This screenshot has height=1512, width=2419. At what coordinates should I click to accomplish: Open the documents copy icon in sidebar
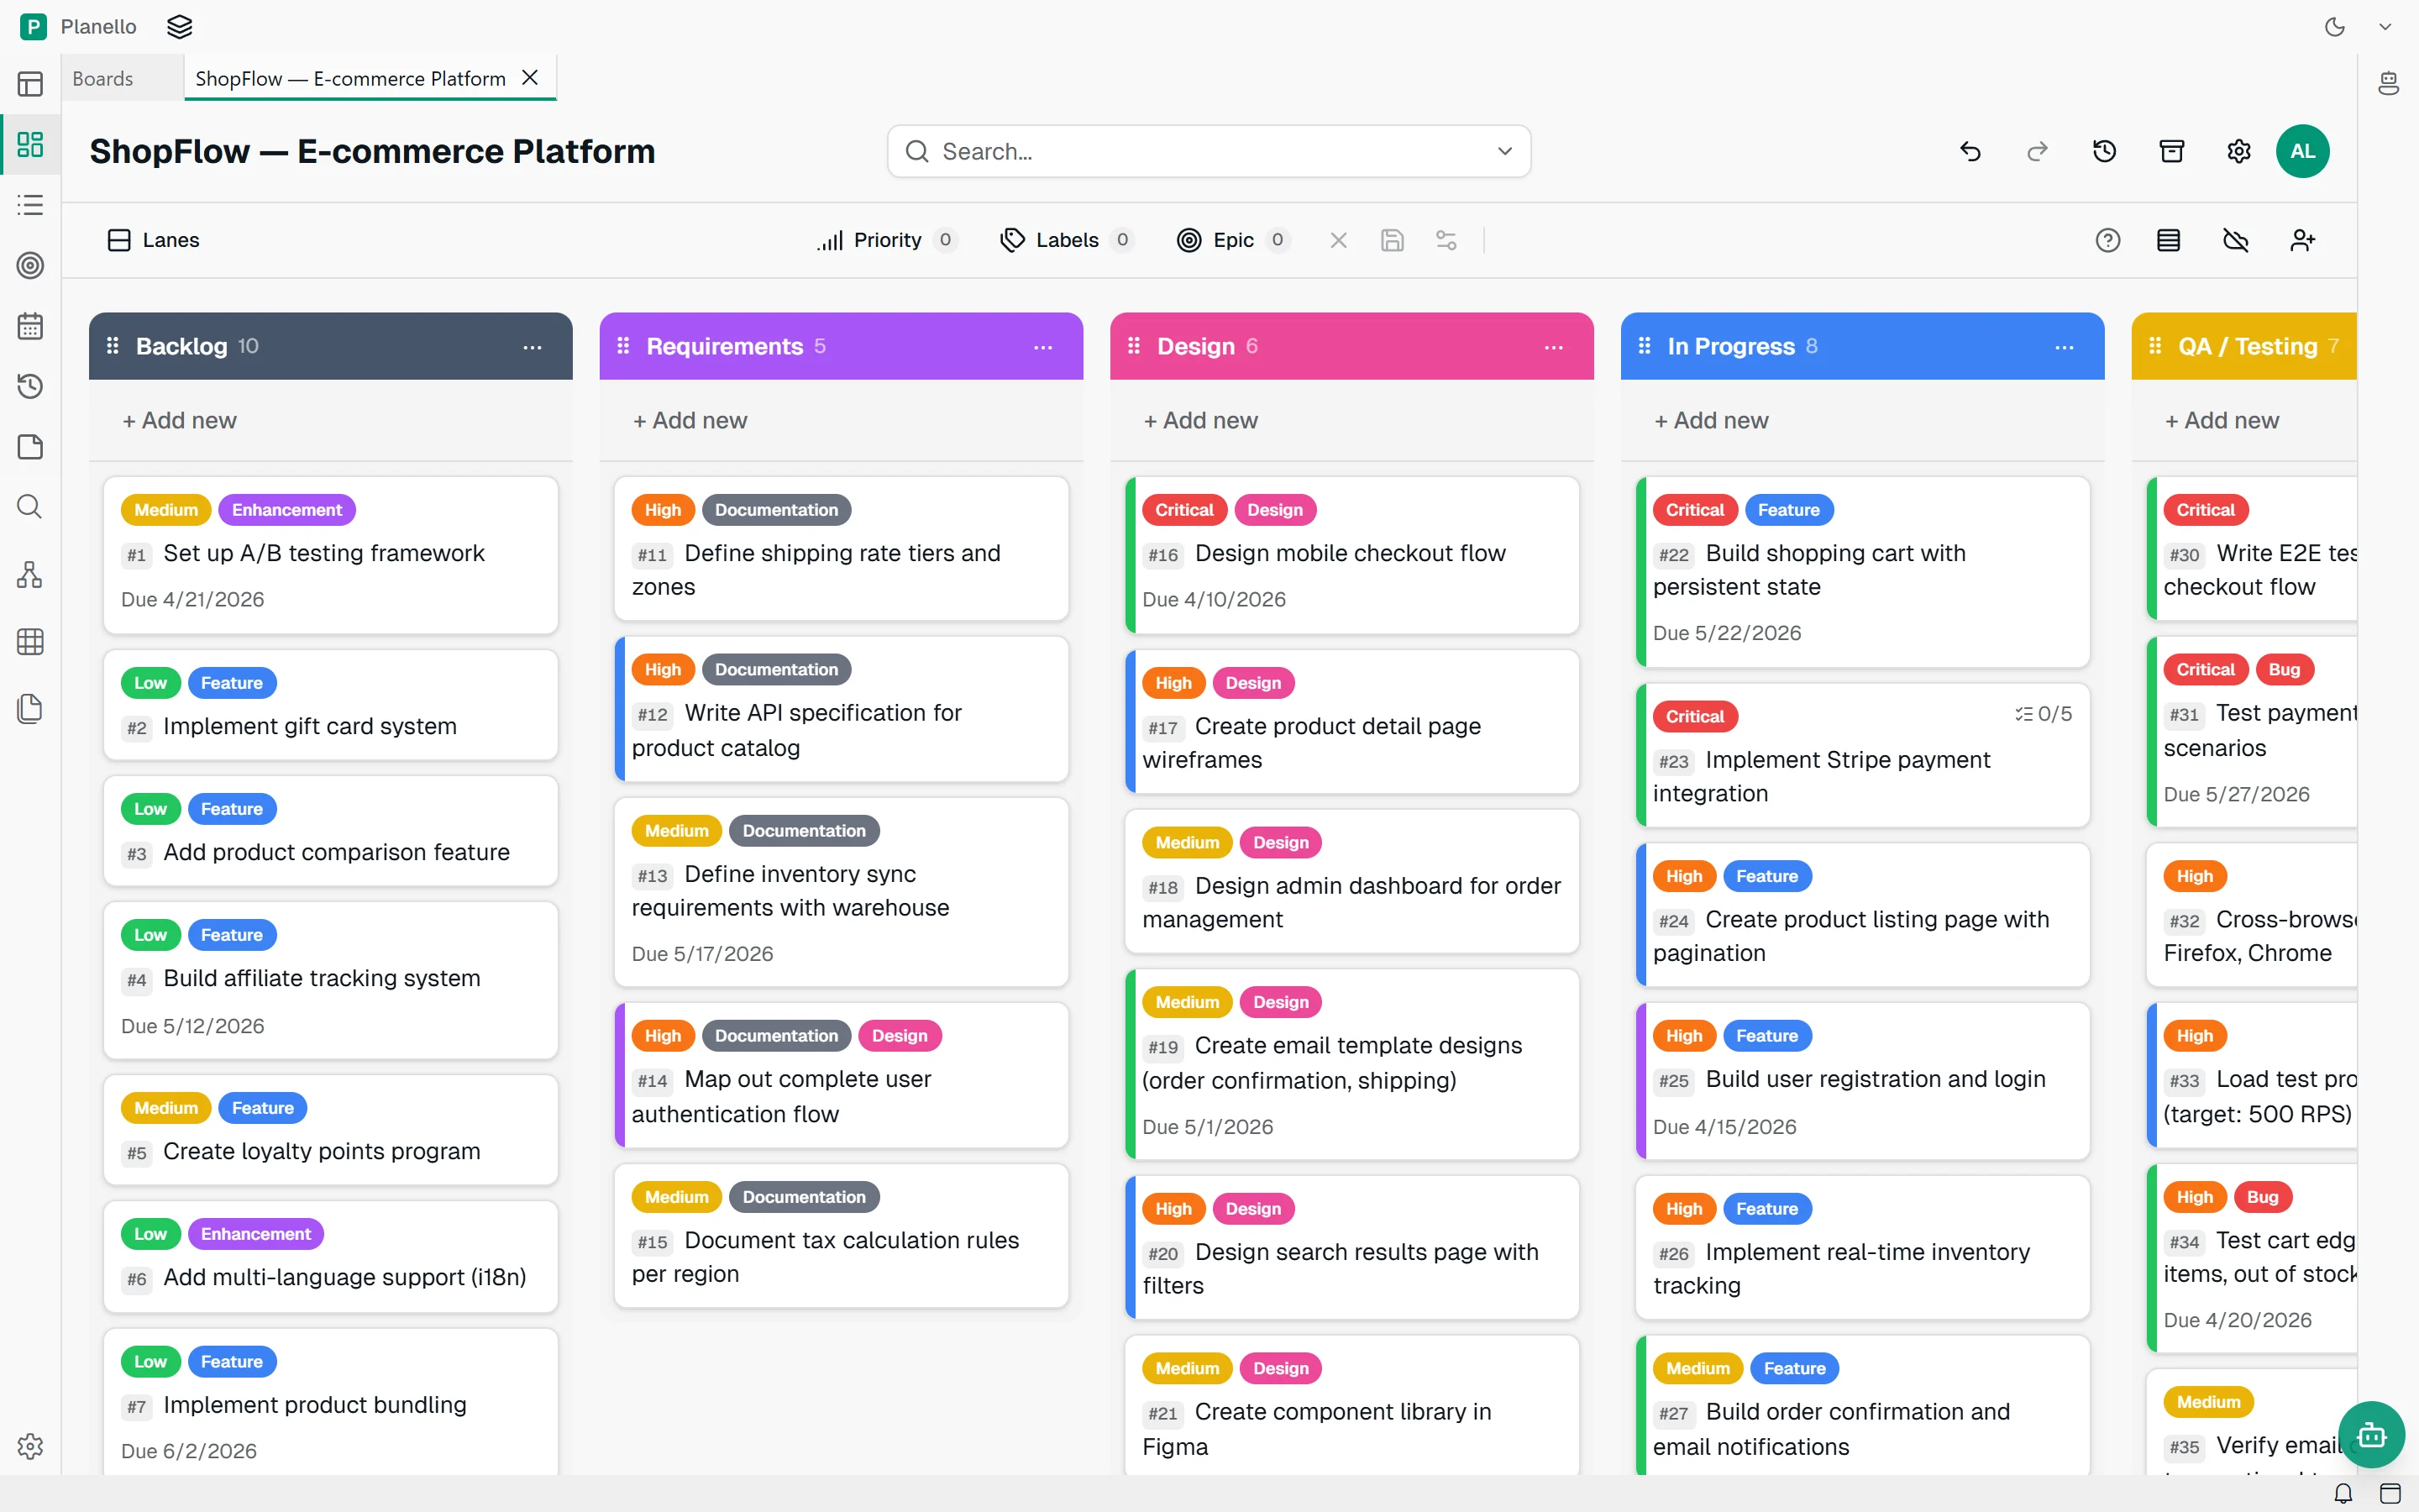tap(30, 709)
